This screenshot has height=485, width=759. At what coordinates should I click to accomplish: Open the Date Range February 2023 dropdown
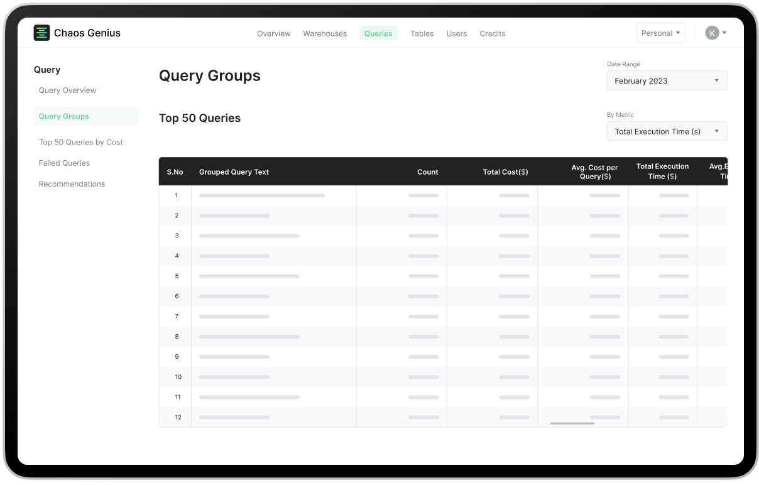[667, 80]
